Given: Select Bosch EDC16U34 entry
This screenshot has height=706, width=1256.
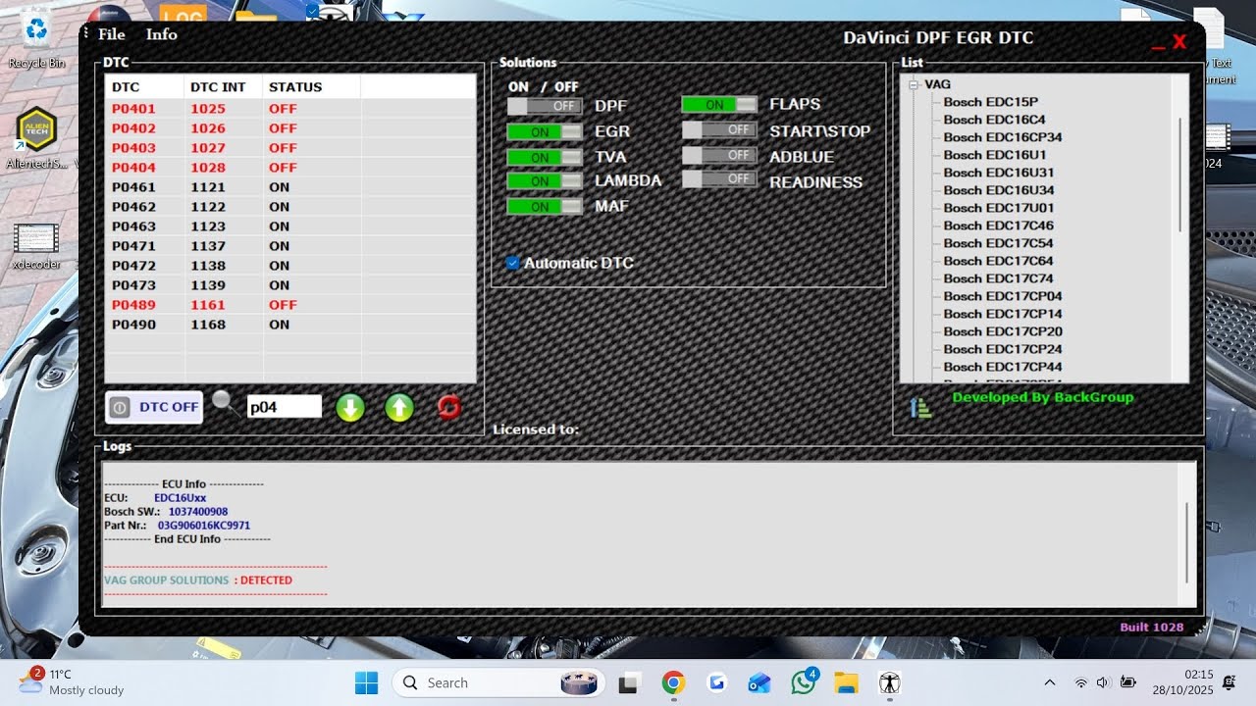Looking at the screenshot, I should (x=998, y=190).
